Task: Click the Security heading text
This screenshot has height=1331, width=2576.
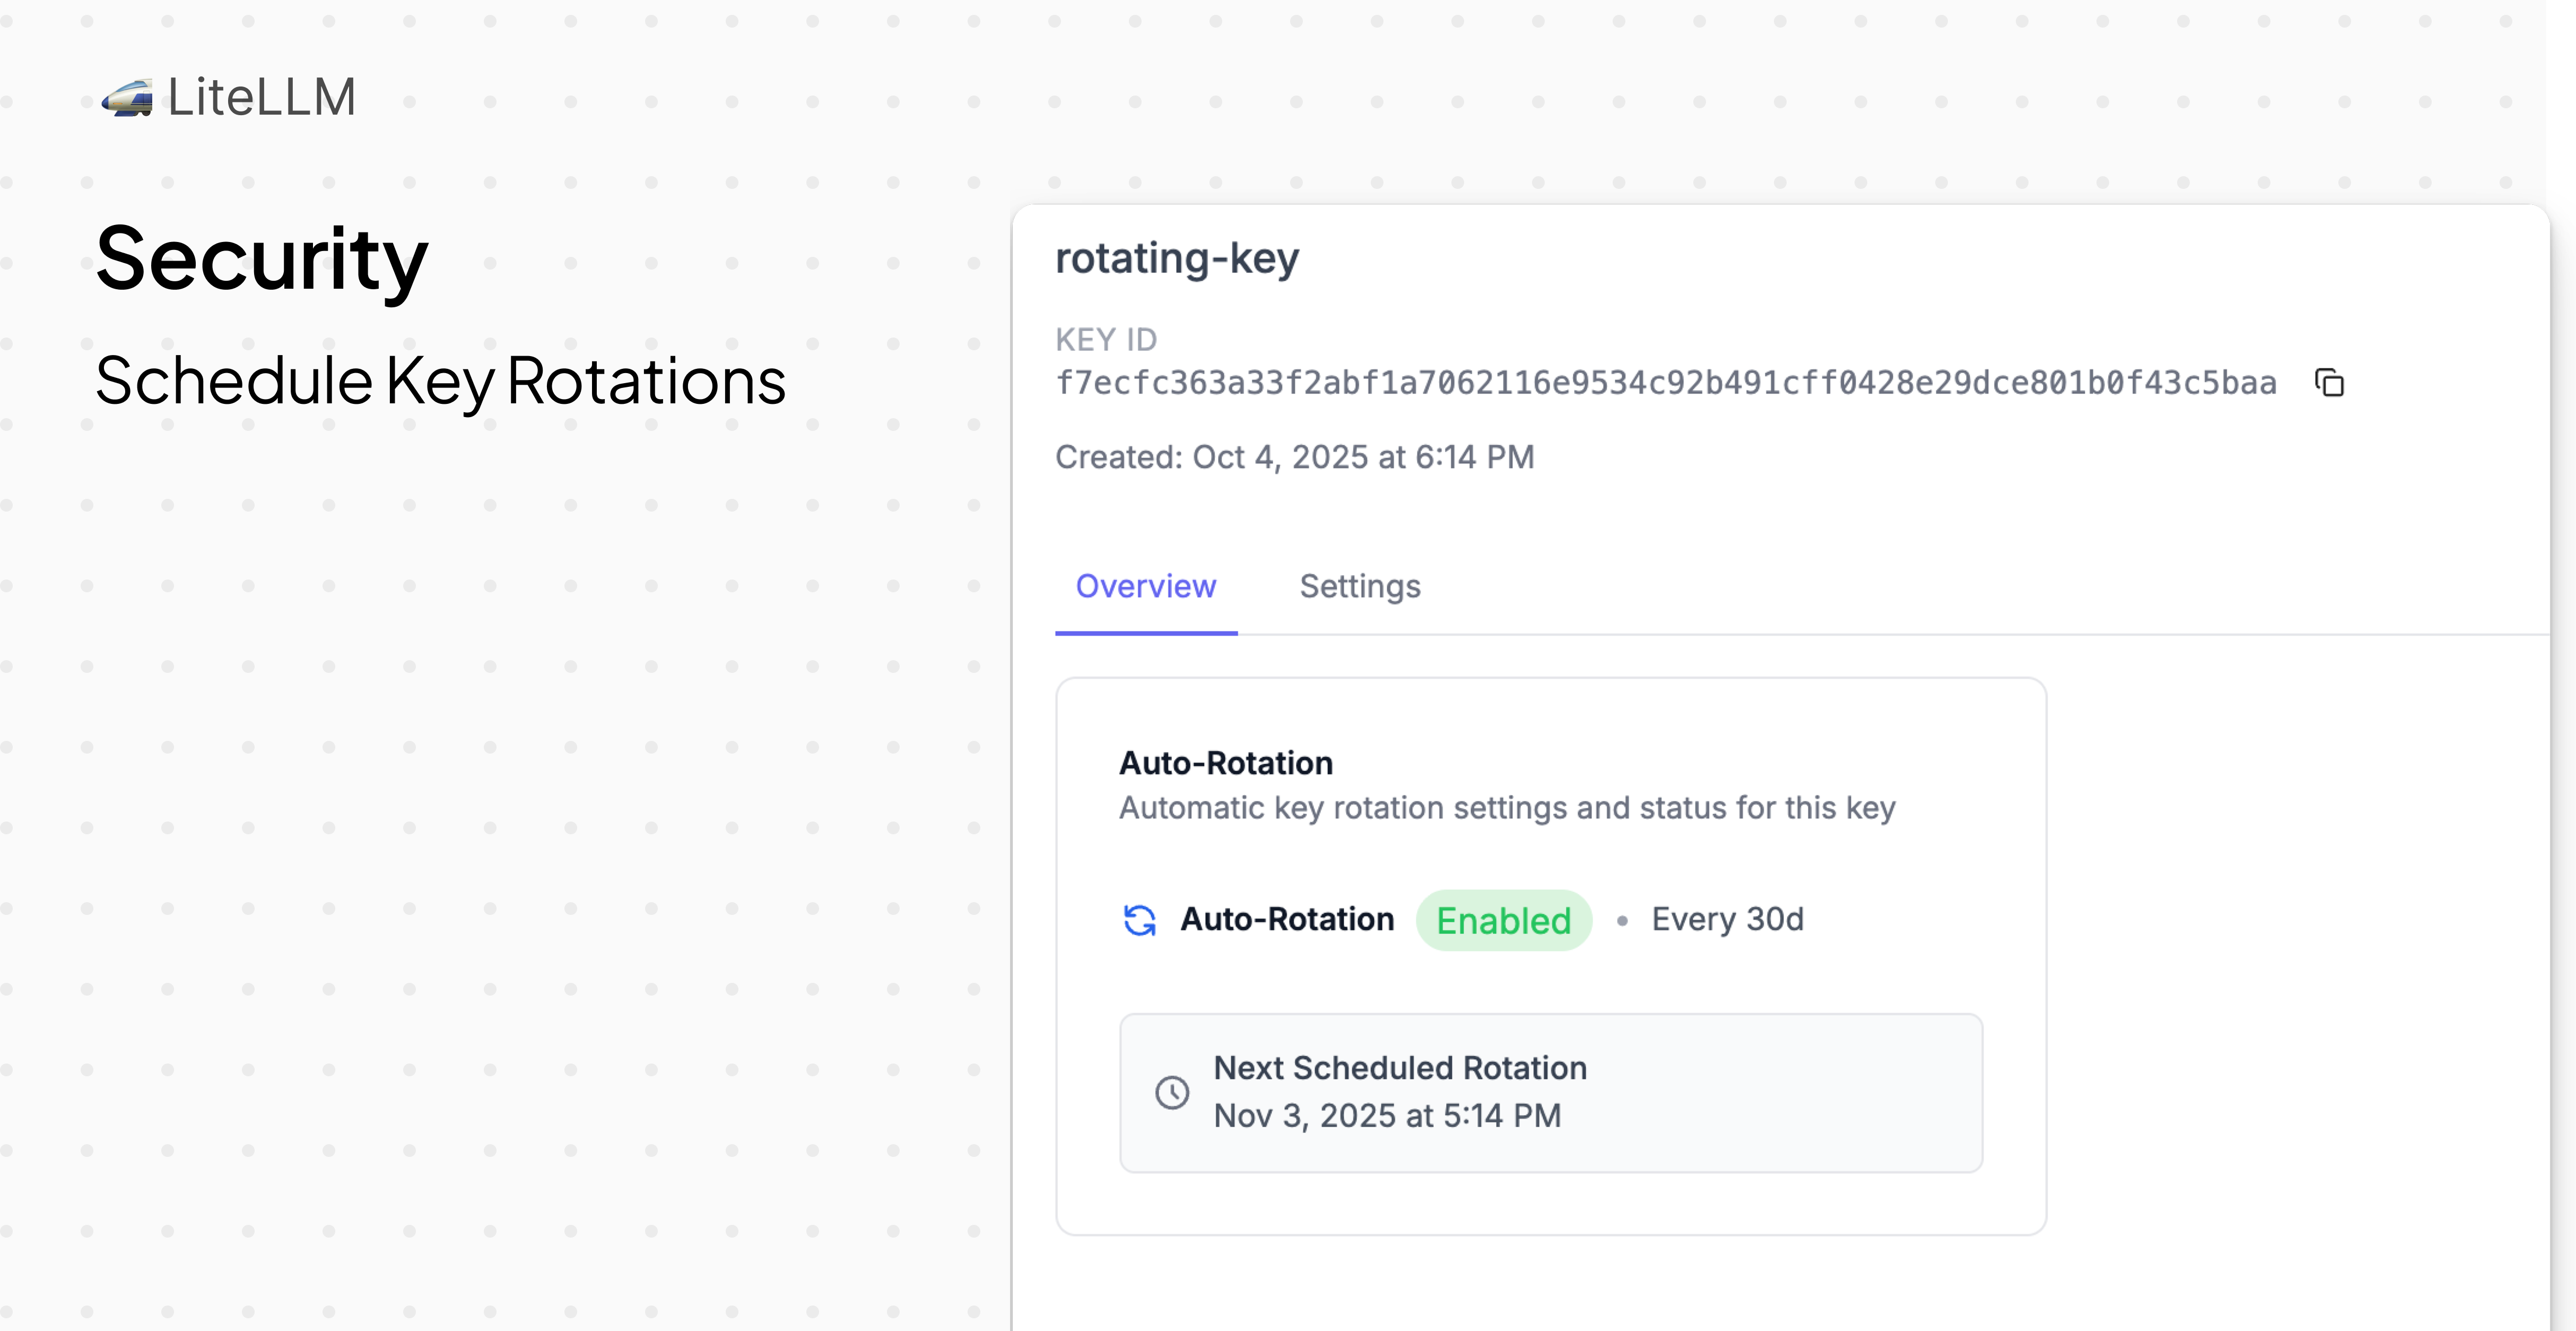Action: [262, 259]
